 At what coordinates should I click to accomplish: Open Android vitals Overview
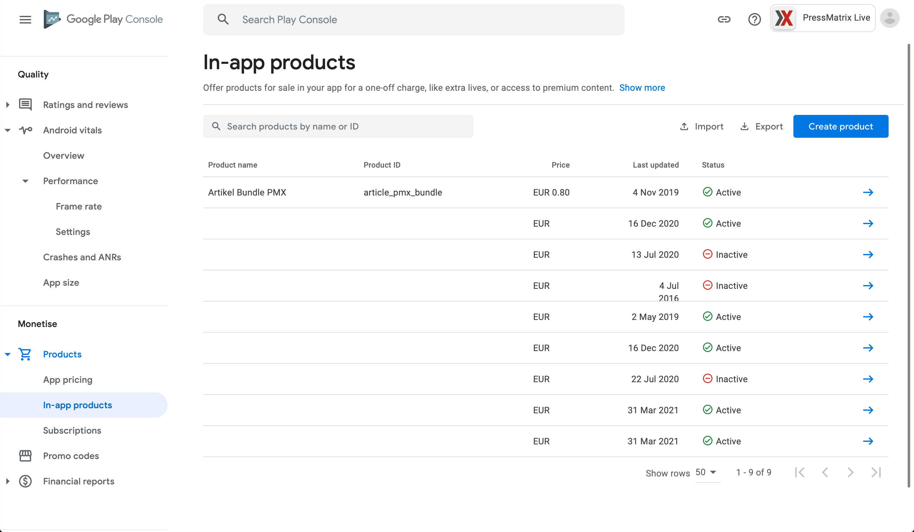click(x=63, y=155)
